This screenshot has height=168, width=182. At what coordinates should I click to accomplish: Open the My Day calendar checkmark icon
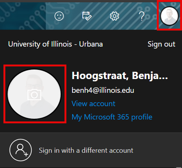(x=87, y=16)
